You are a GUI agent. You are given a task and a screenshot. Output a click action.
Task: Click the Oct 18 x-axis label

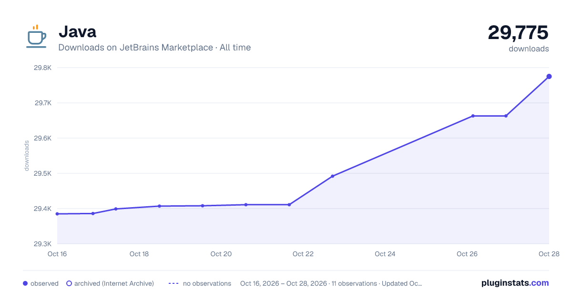click(139, 254)
